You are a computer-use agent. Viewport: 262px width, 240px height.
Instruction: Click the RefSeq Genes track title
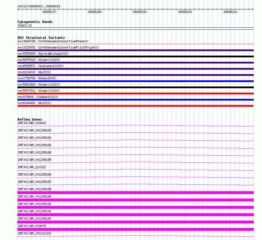point(30,119)
